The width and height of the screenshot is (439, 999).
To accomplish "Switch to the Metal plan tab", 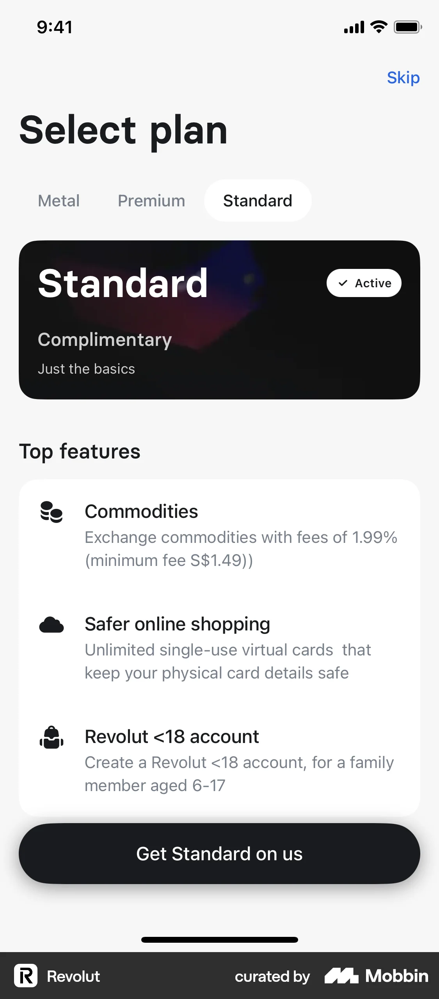I will [x=58, y=201].
